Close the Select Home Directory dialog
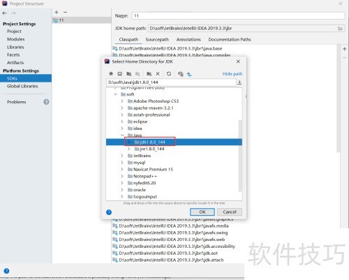The width and height of the screenshot is (349, 280). pyautogui.click(x=238, y=61)
